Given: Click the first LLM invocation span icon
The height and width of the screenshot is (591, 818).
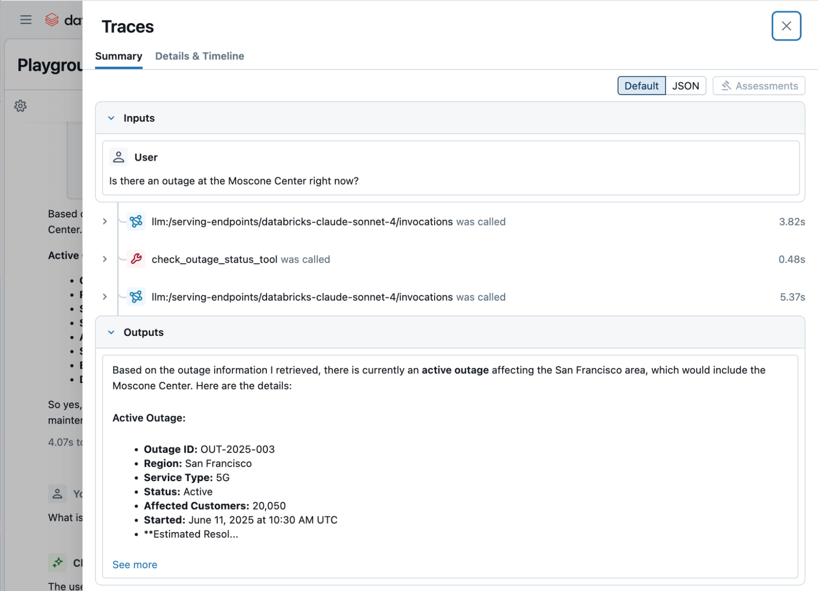Looking at the screenshot, I should (136, 222).
